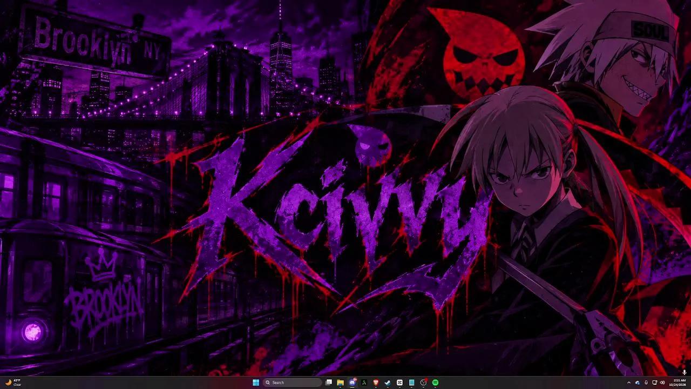Open CapCut from the taskbar
This screenshot has width=691, height=389.
coord(399,383)
